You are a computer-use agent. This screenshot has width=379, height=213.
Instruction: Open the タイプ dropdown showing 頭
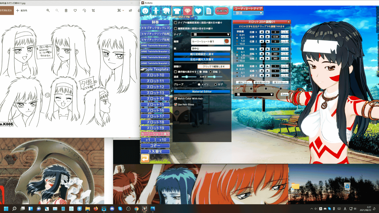[x=211, y=34]
